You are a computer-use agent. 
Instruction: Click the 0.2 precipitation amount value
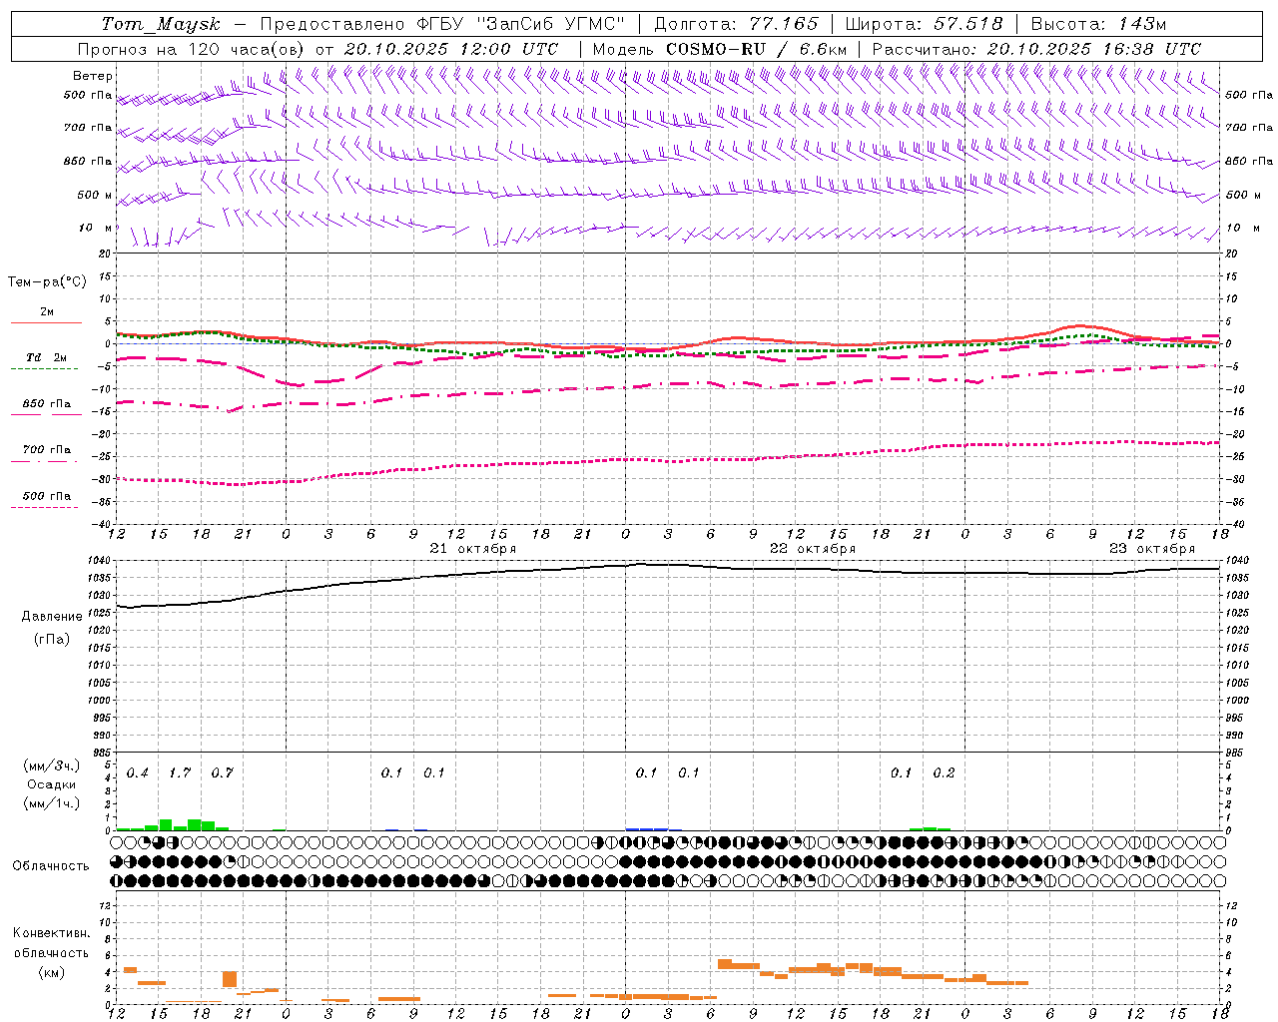[x=944, y=772]
